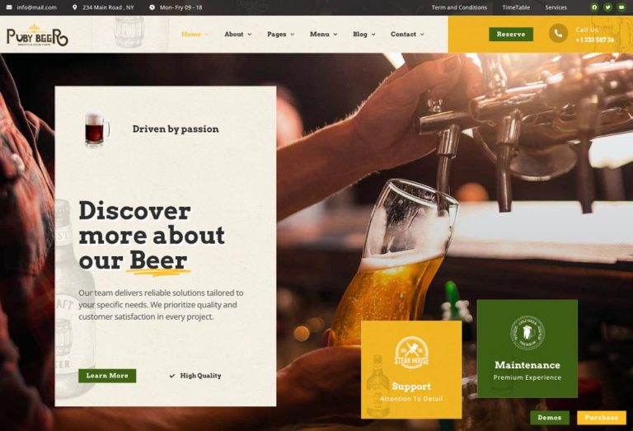
Task: Expand the Pages dropdown menu
Action: click(280, 35)
